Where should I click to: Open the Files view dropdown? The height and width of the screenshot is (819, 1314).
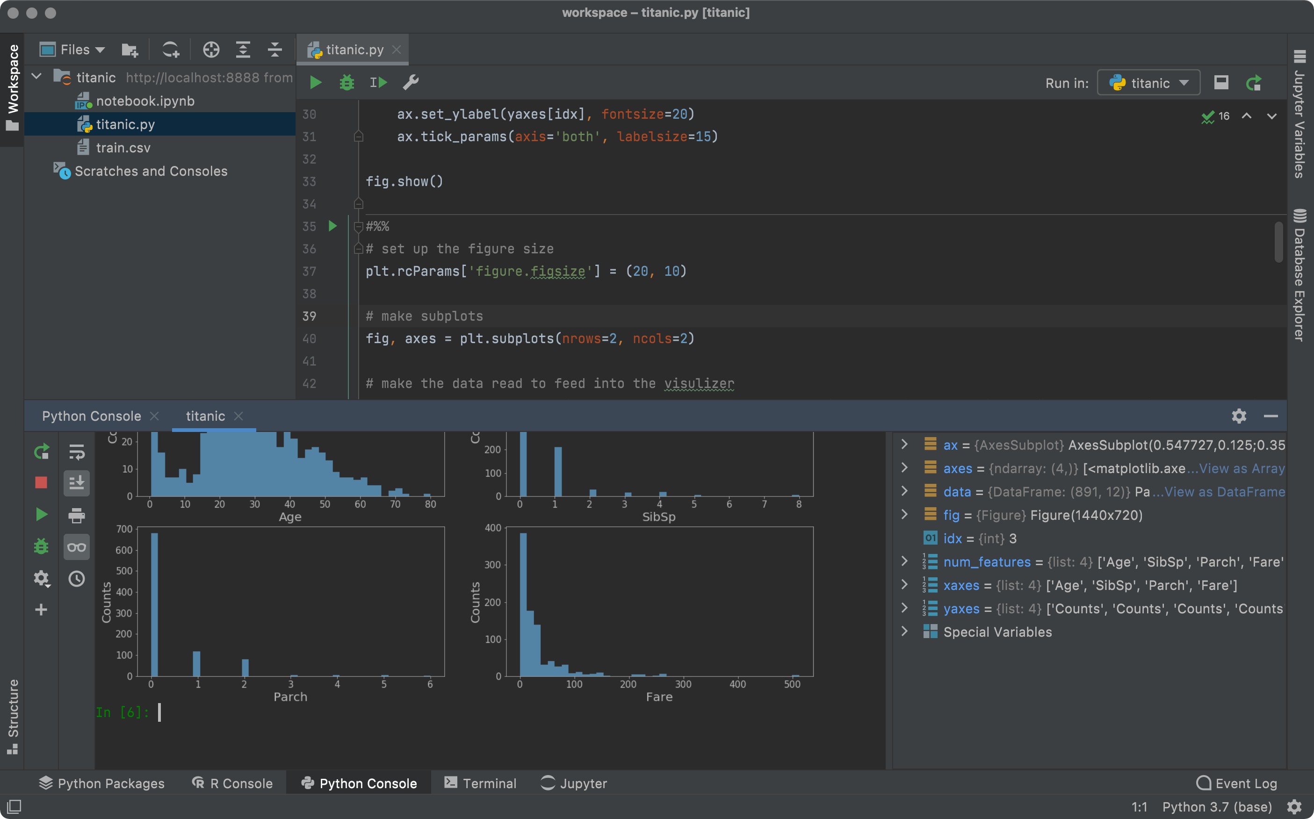pyautogui.click(x=72, y=49)
